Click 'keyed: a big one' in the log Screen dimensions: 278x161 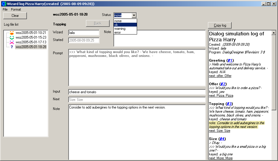point(221,154)
